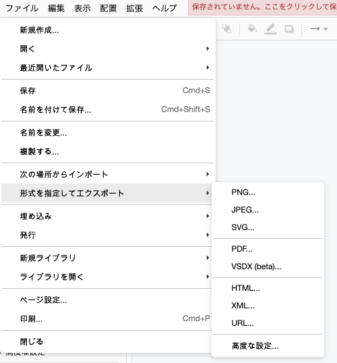The height and width of the screenshot is (363, 337).
Task: Click the Line Color pencil icon
Action: (x=271, y=29)
